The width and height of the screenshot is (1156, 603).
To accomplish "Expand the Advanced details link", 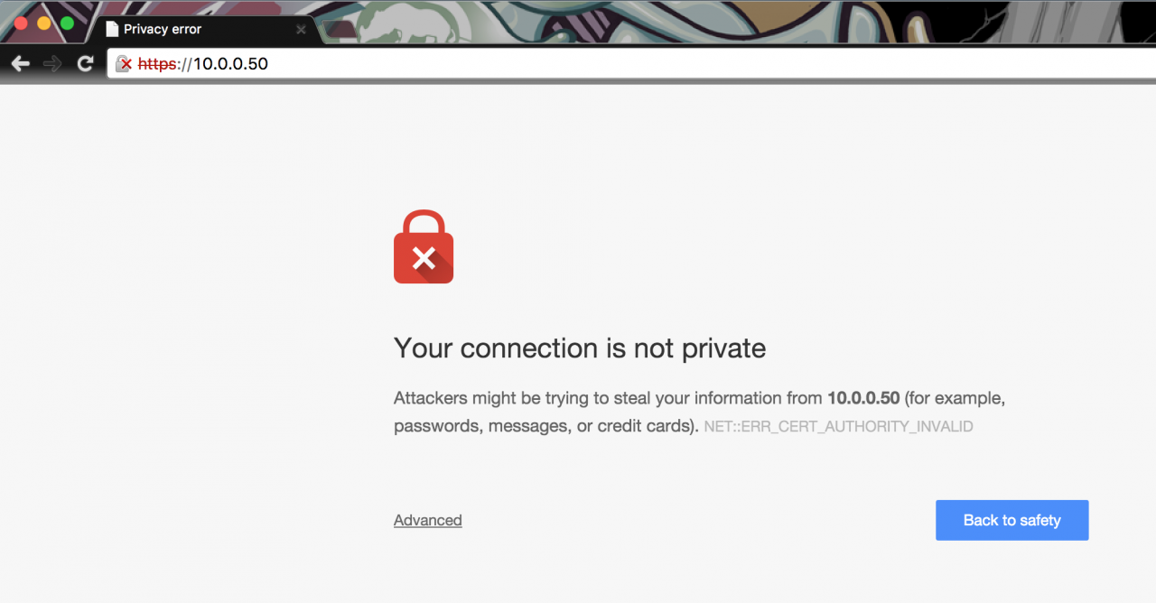I will click(x=427, y=520).
